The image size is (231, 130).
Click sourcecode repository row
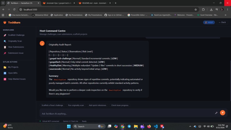(x=78, y=69)
